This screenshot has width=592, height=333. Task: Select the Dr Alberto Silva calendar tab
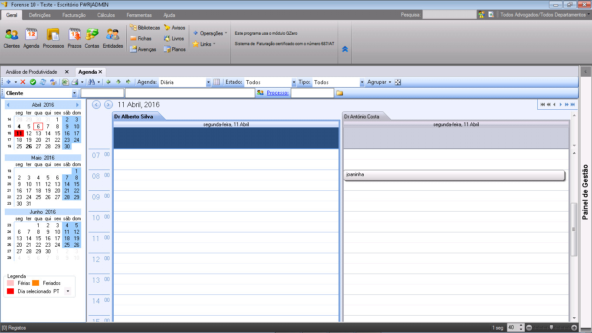(x=134, y=116)
